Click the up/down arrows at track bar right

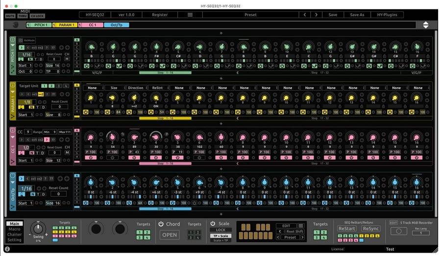[x=425, y=25]
